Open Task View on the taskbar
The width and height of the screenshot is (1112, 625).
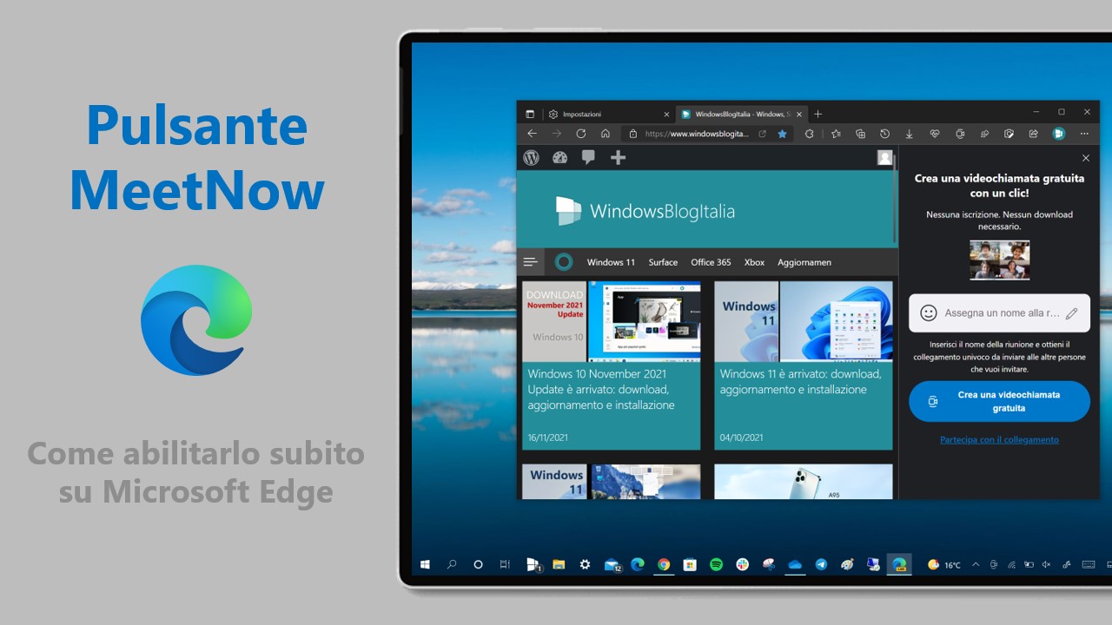[x=504, y=564]
